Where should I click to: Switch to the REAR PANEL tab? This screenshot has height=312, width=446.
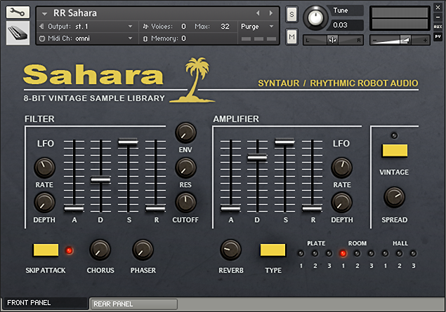133,304
